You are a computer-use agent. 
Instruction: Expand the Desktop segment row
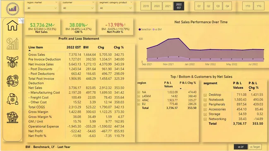tap(205, 95)
